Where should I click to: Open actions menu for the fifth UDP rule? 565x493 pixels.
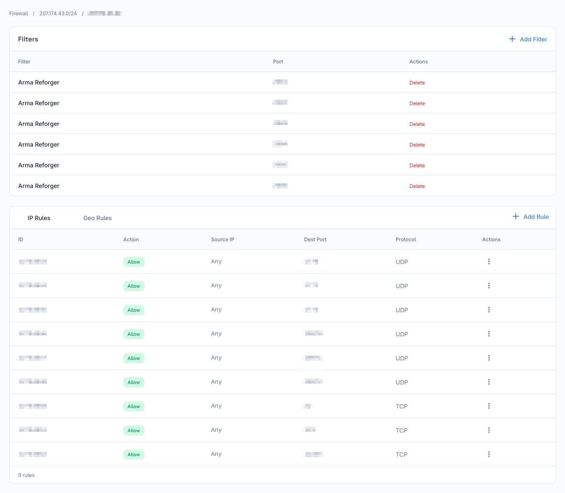click(489, 358)
